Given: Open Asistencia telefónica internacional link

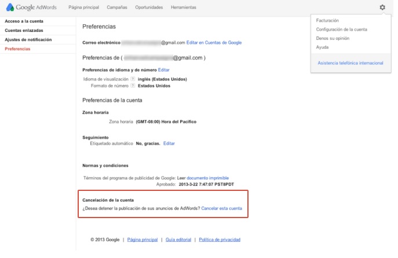Looking at the screenshot, I should (350, 63).
